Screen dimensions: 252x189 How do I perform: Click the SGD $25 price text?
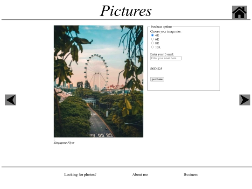tap(156, 69)
